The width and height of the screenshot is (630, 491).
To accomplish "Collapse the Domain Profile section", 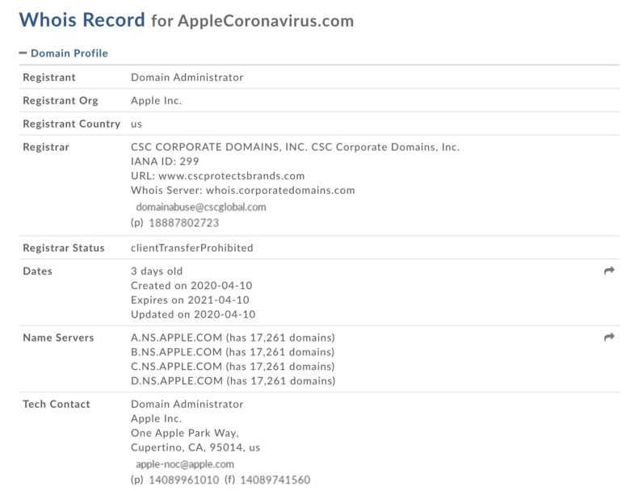I will click(x=23, y=53).
